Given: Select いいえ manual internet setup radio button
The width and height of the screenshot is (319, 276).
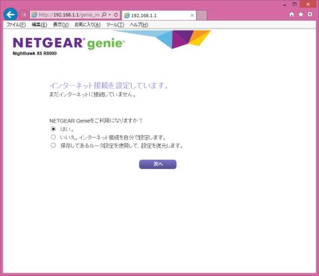Looking at the screenshot, I should [x=53, y=137].
